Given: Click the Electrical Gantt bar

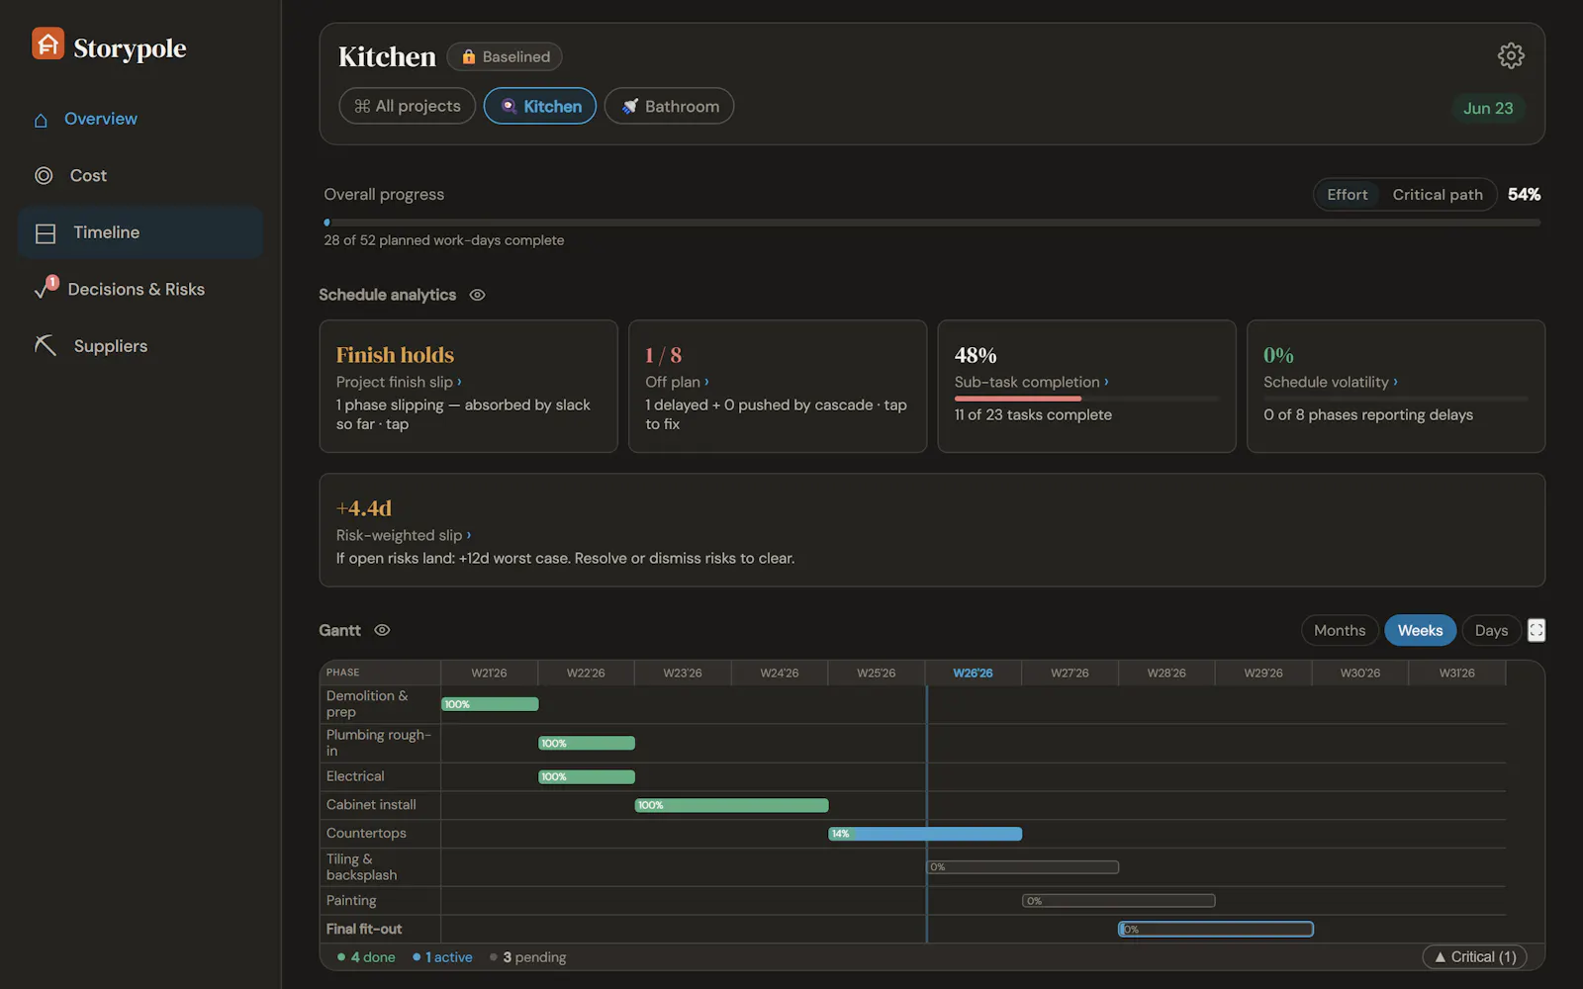Looking at the screenshot, I should click(x=587, y=776).
